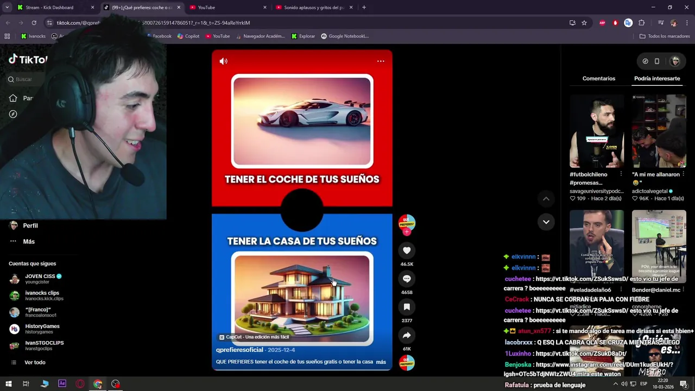Open the ABP extension icon
This screenshot has height=391, width=695.
(602, 23)
